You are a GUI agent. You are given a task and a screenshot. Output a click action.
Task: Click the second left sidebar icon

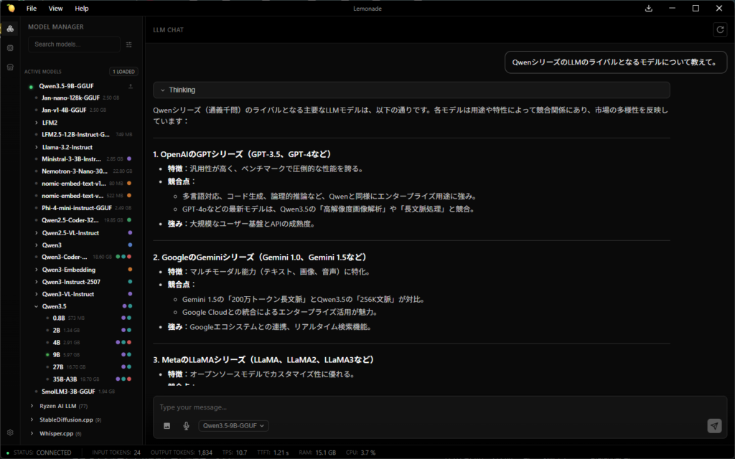[10, 47]
